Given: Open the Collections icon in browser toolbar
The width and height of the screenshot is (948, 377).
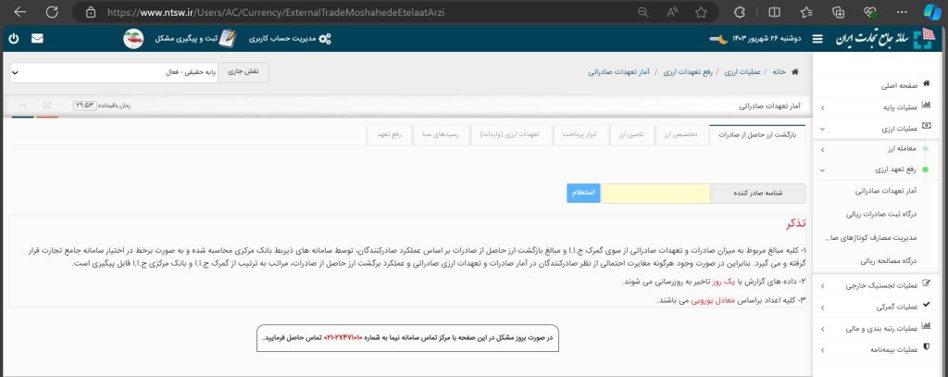Looking at the screenshot, I should (838, 12).
